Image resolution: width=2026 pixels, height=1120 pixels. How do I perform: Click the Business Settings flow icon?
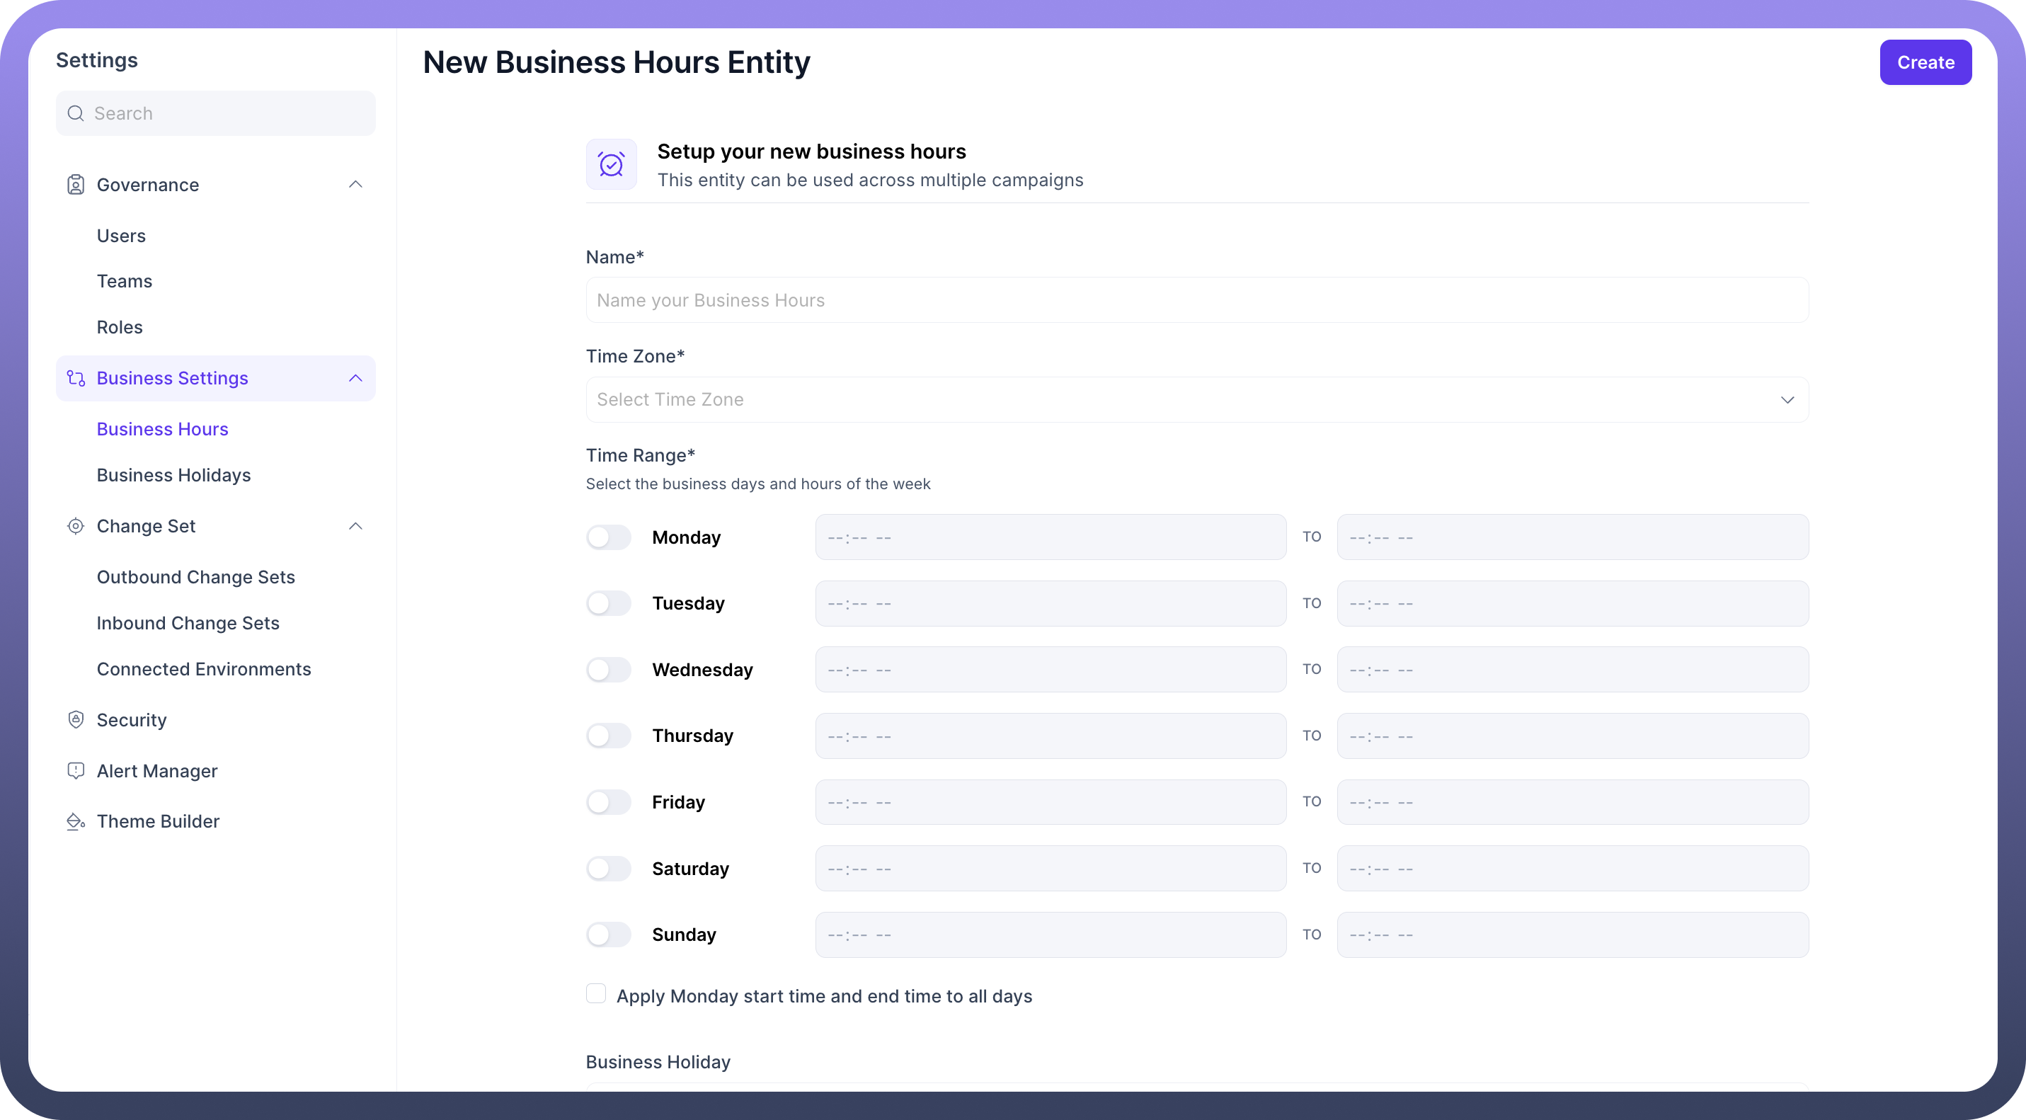(76, 378)
